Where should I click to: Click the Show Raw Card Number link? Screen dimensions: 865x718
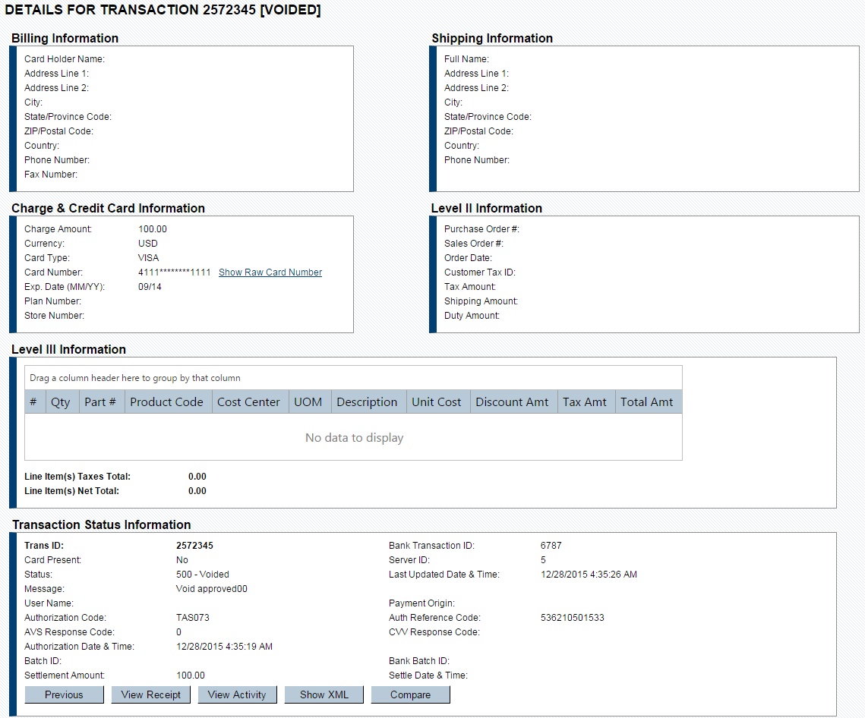270,272
